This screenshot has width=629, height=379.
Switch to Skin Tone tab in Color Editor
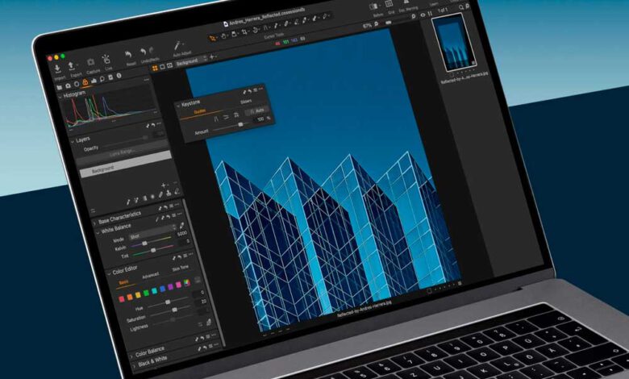click(180, 269)
